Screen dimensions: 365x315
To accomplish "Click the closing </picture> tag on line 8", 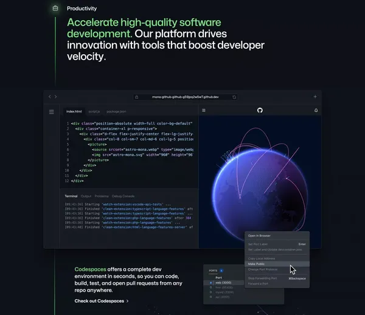I will coord(98,160).
